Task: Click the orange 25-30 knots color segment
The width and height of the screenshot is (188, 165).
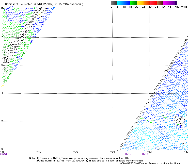Action: (x=147, y=3)
